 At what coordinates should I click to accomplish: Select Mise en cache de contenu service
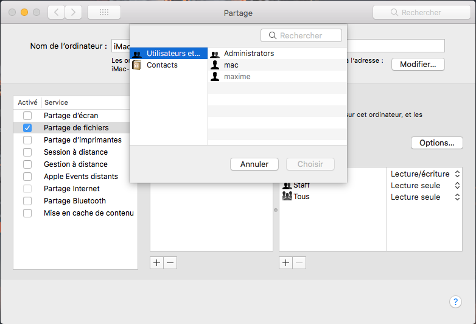click(x=88, y=213)
